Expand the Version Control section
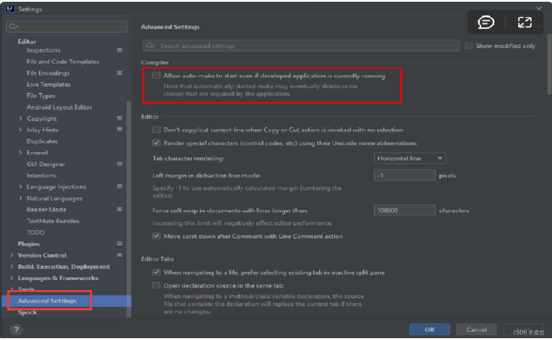Screen dimensions: 552x340 [x=12, y=255]
